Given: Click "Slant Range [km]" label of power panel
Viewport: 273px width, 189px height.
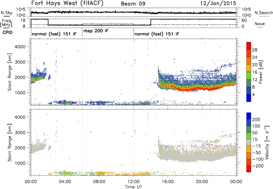Looking at the screenshot, I should coord(10,72).
